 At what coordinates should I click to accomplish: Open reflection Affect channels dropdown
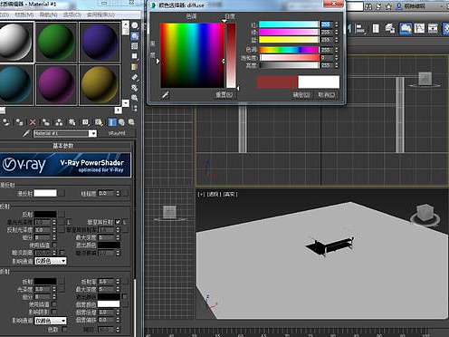click(x=51, y=261)
